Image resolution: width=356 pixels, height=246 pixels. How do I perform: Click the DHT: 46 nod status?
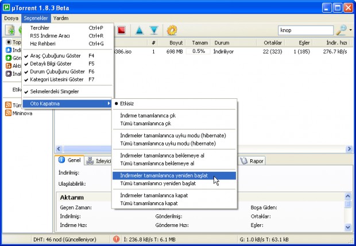point(65,240)
